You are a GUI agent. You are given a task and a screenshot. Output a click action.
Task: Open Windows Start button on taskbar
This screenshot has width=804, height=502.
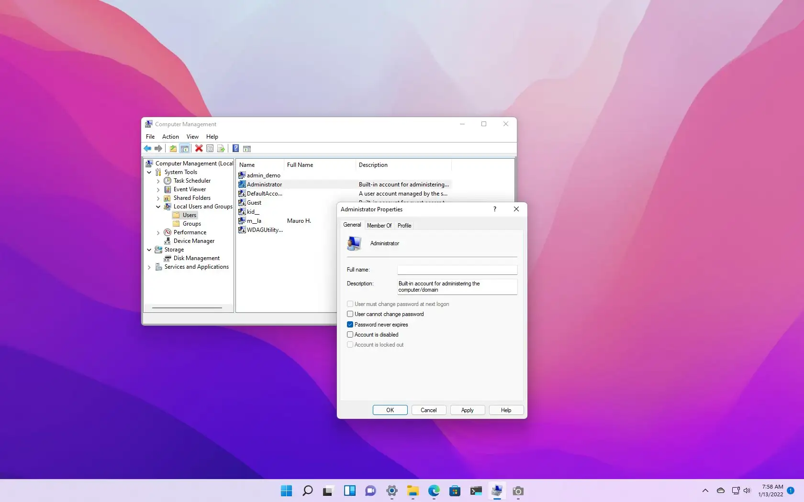click(286, 491)
